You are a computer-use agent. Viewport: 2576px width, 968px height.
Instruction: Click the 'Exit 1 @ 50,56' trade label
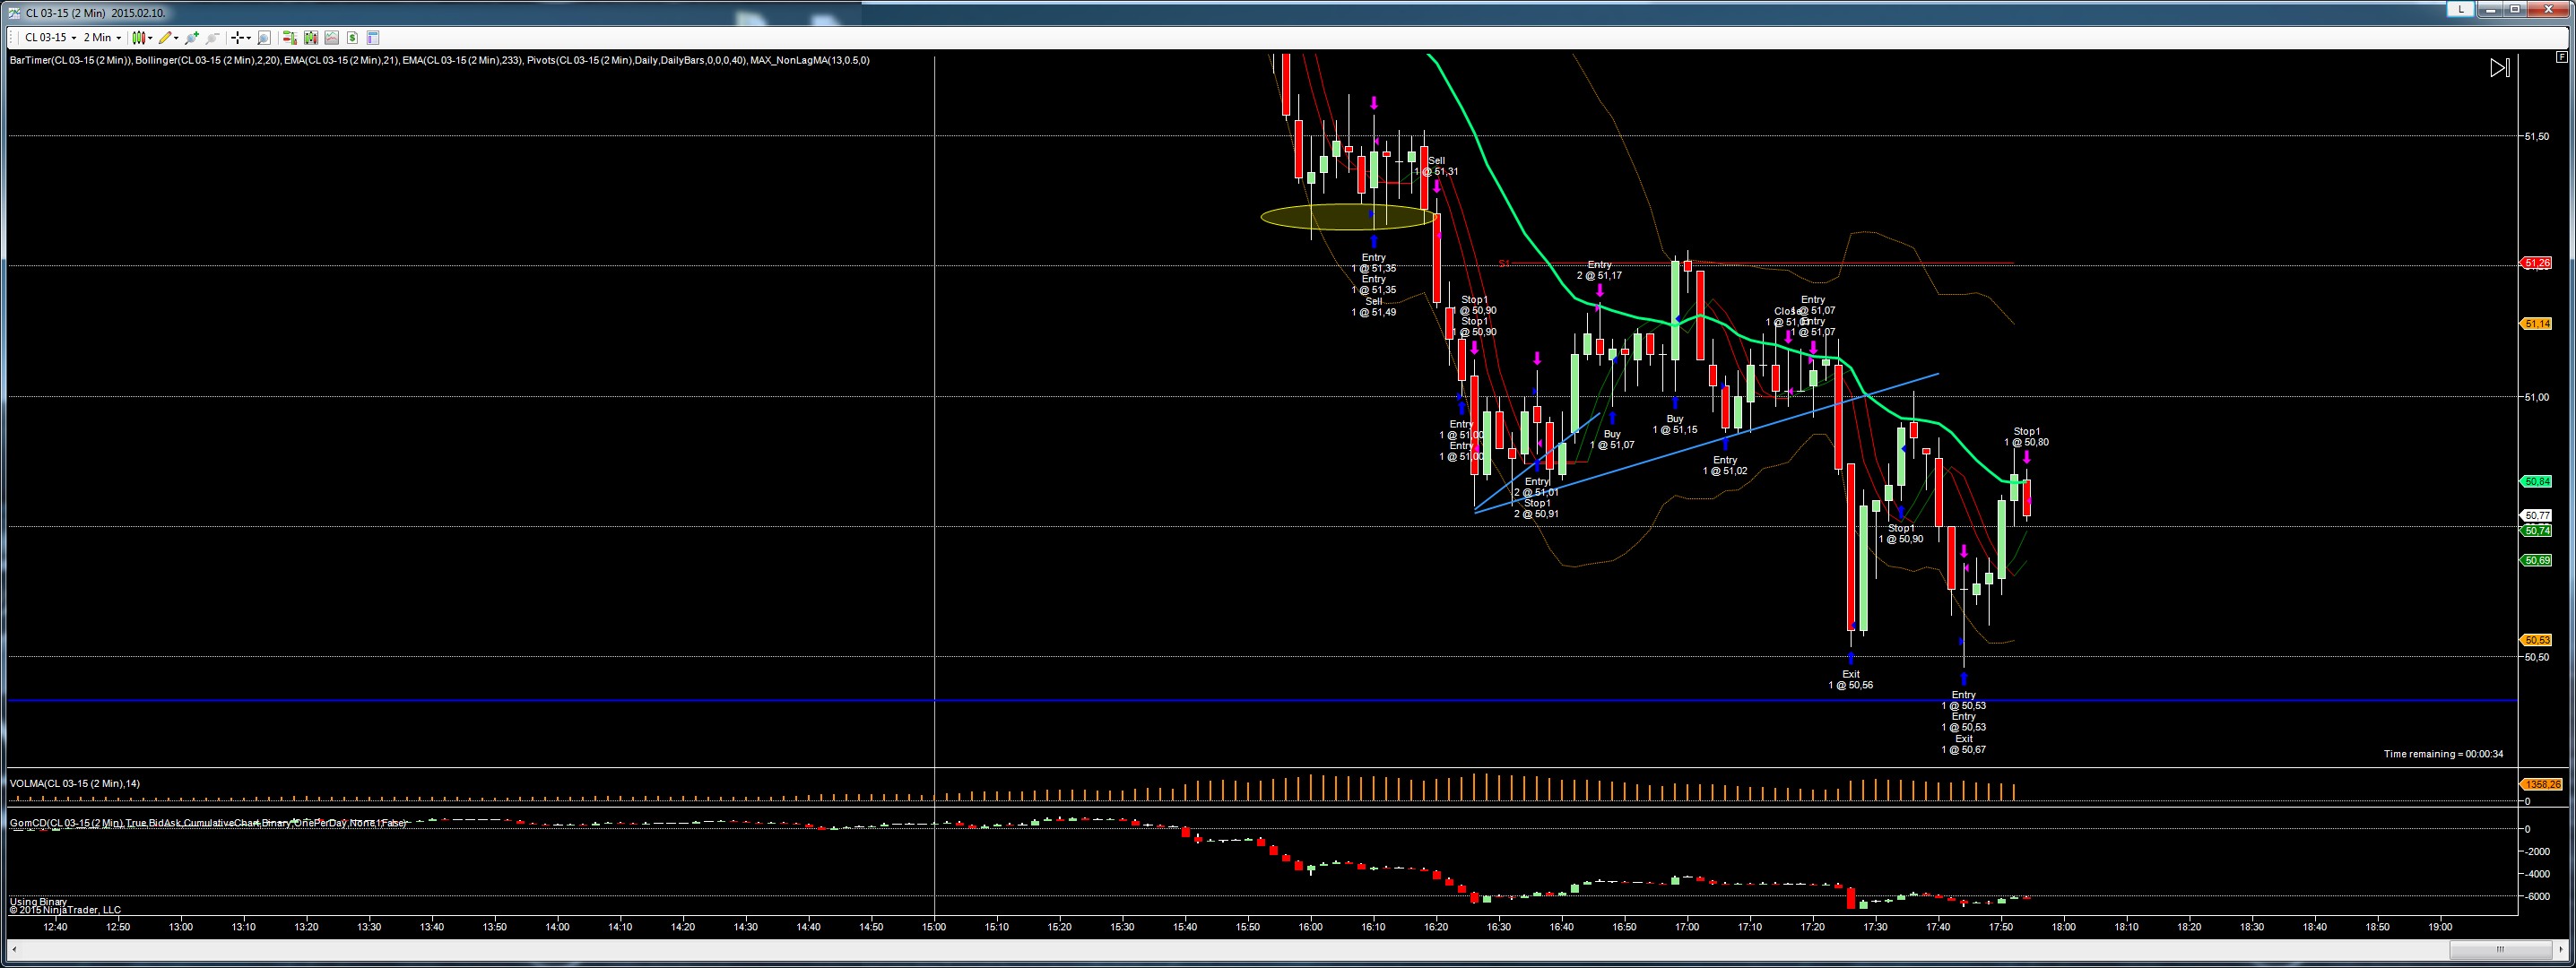tap(1851, 680)
